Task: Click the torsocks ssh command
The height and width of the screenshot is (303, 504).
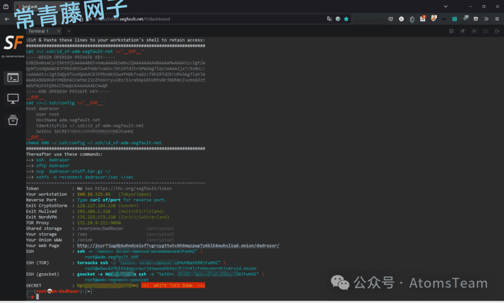Action: click(92, 262)
